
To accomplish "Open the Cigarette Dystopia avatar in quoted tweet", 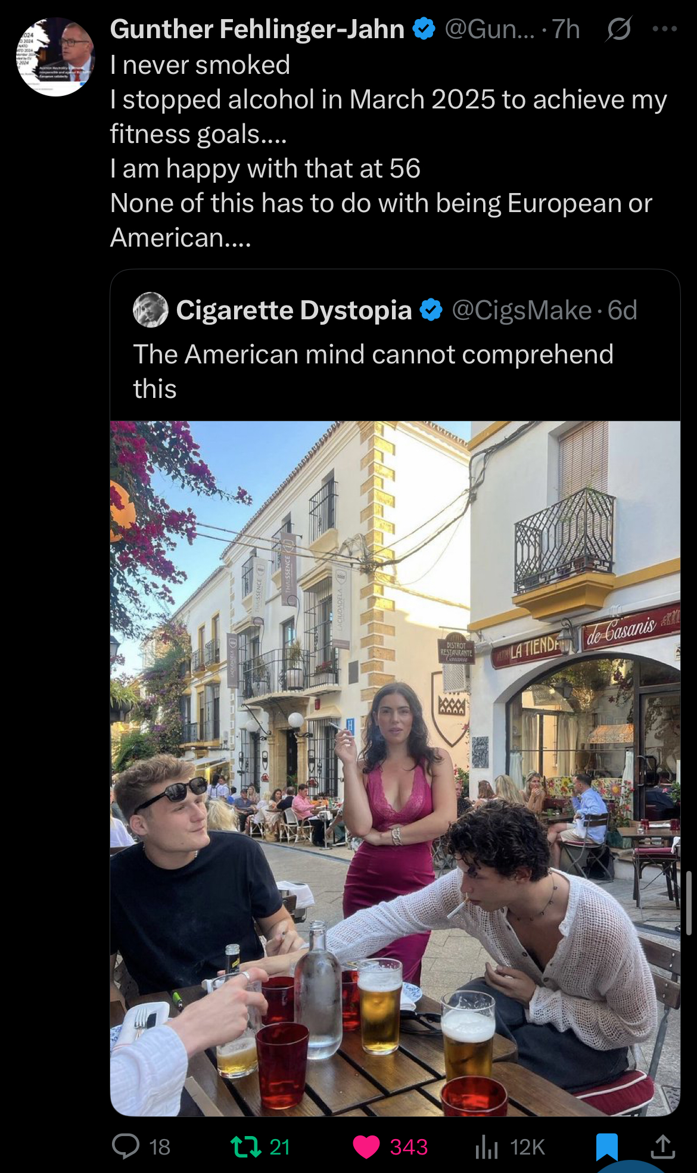I will point(151,310).
